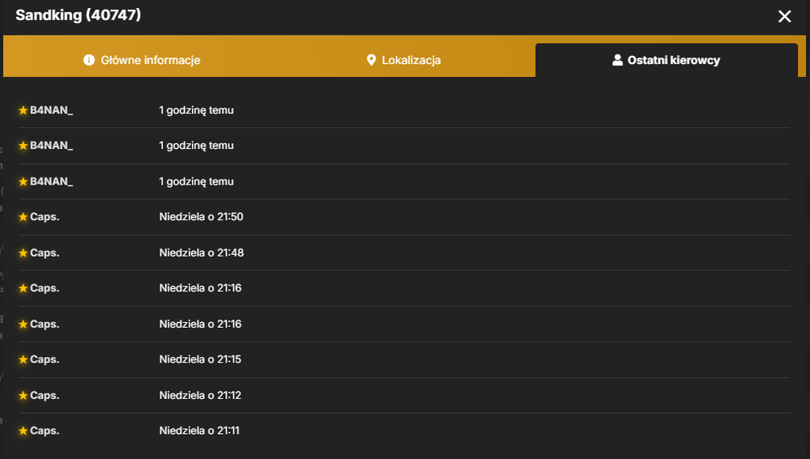Select the Ostatni kierowcy tab
This screenshot has height=459, width=810.
click(667, 60)
